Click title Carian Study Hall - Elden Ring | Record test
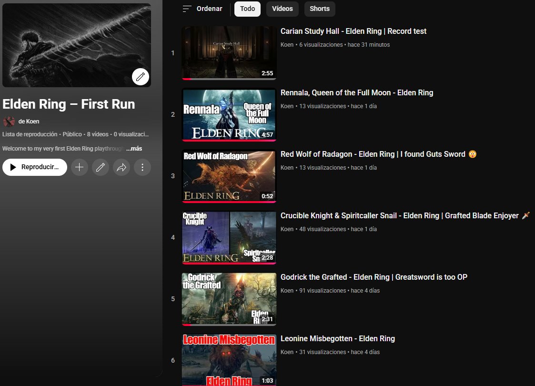535x386 pixels. click(353, 31)
